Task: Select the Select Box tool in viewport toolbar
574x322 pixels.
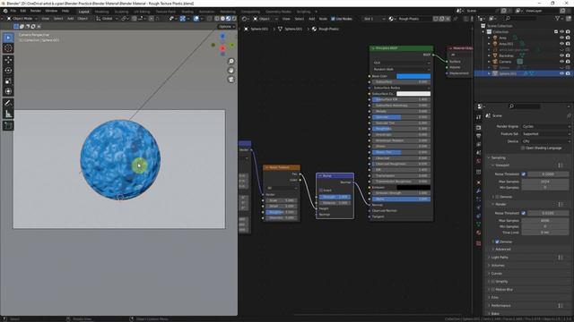Action: tap(8, 38)
